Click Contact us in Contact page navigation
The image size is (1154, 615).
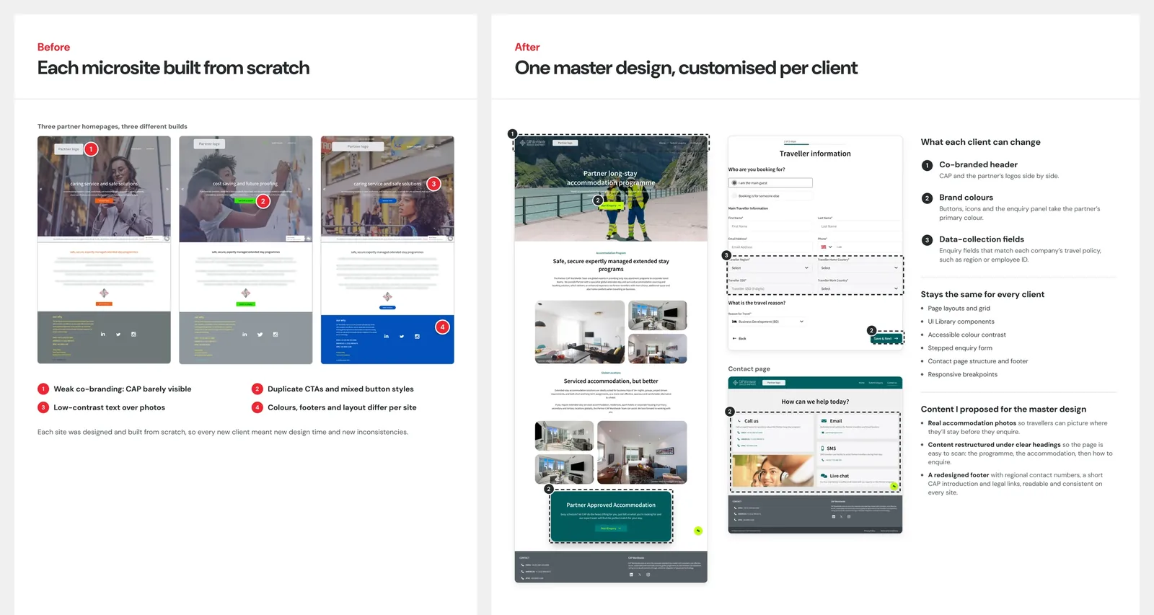coord(891,382)
